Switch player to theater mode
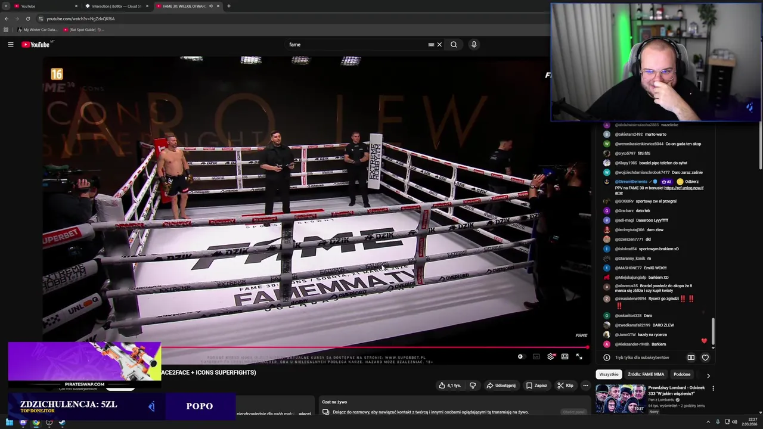Image resolution: width=763 pixels, height=429 pixels. pyautogui.click(x=565, y=356)
